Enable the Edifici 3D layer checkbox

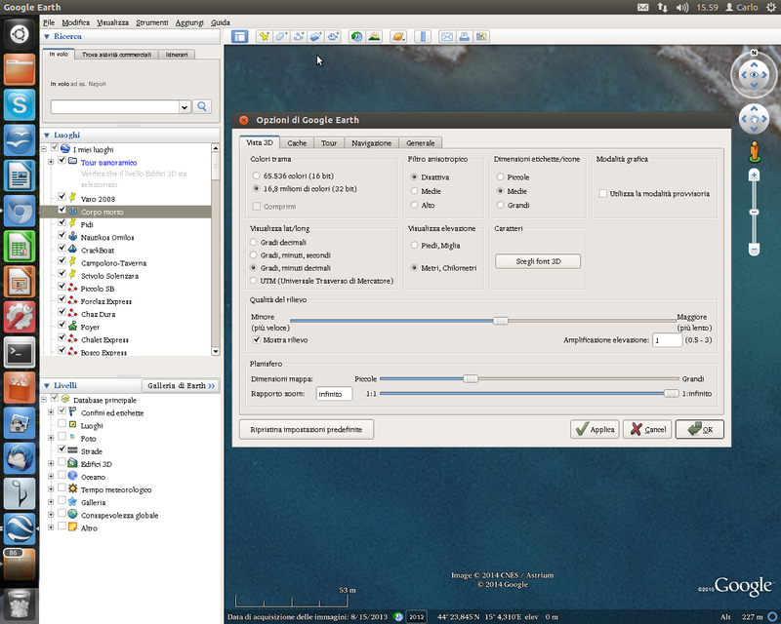62,462
